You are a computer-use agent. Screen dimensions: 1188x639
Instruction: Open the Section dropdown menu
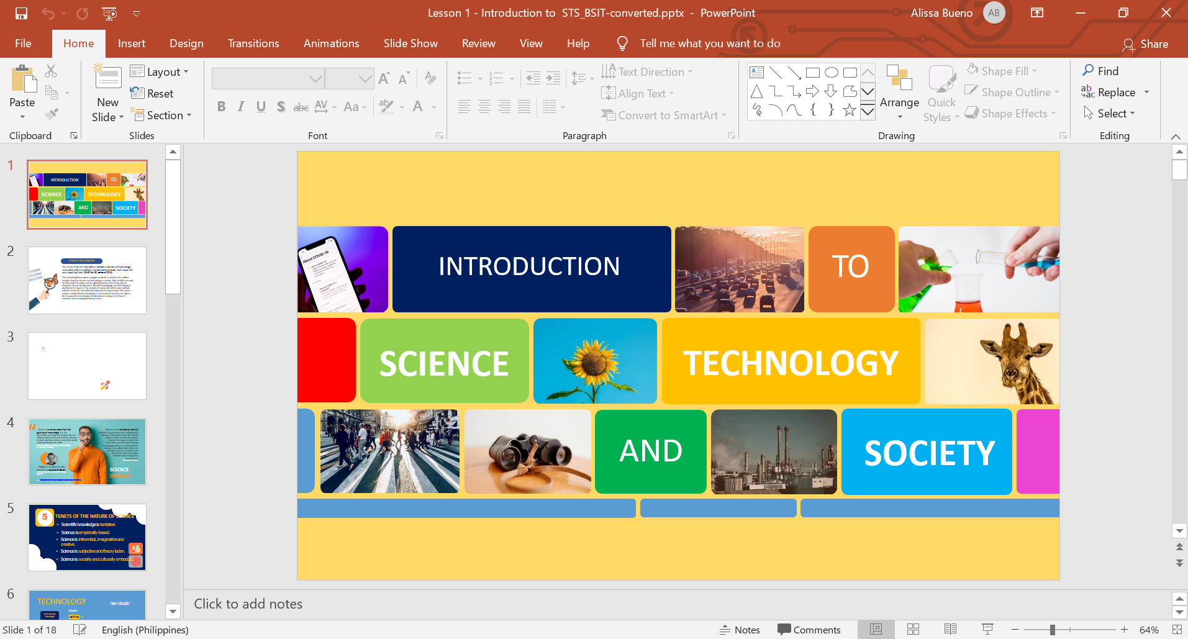coord(163,116)
